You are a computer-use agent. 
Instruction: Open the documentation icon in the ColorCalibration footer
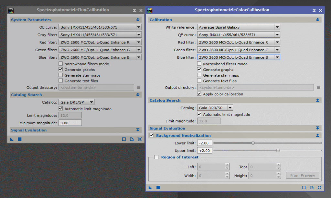coord(312,187)
